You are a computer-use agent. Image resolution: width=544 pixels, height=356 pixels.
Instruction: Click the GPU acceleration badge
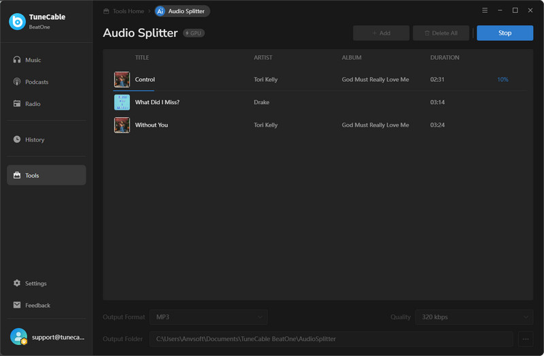point(194,33)
